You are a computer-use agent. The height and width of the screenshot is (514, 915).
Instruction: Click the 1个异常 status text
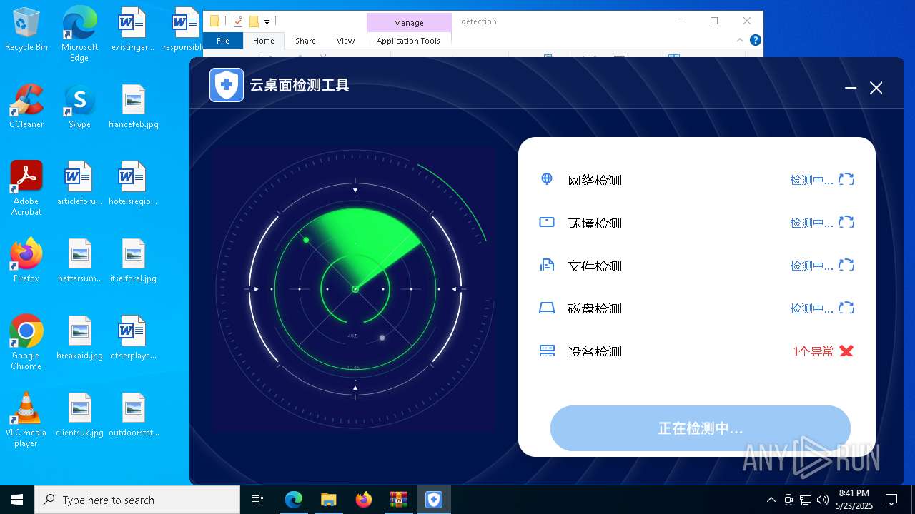tap(813, 351)
